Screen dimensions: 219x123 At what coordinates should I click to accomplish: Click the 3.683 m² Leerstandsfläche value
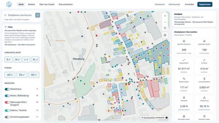click(204, 87)
